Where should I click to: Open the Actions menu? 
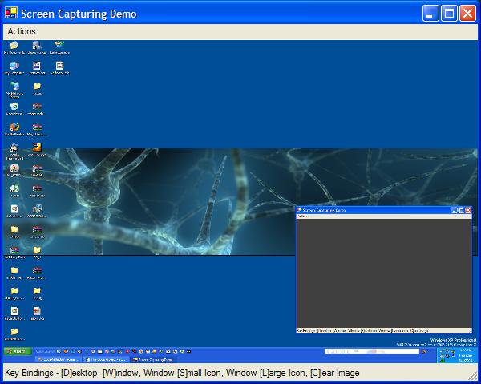pyautogui.click(x=22, y=31)
